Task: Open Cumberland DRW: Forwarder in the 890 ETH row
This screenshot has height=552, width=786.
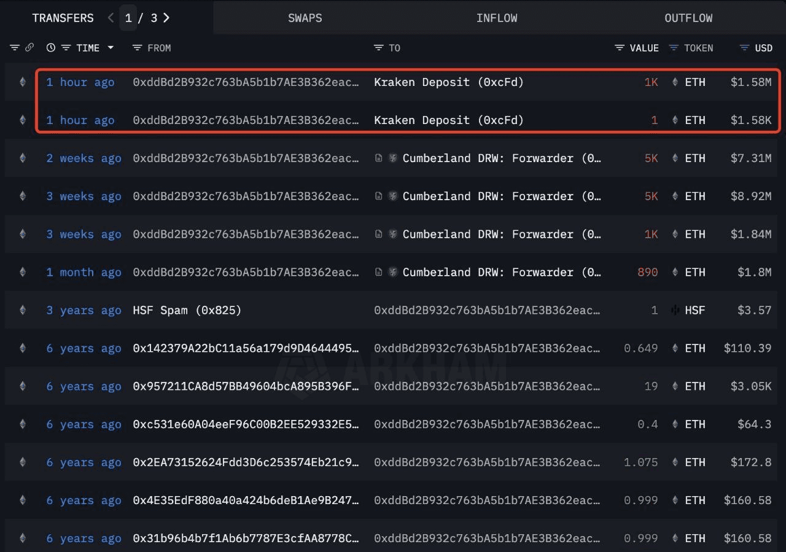Action: 502,272
